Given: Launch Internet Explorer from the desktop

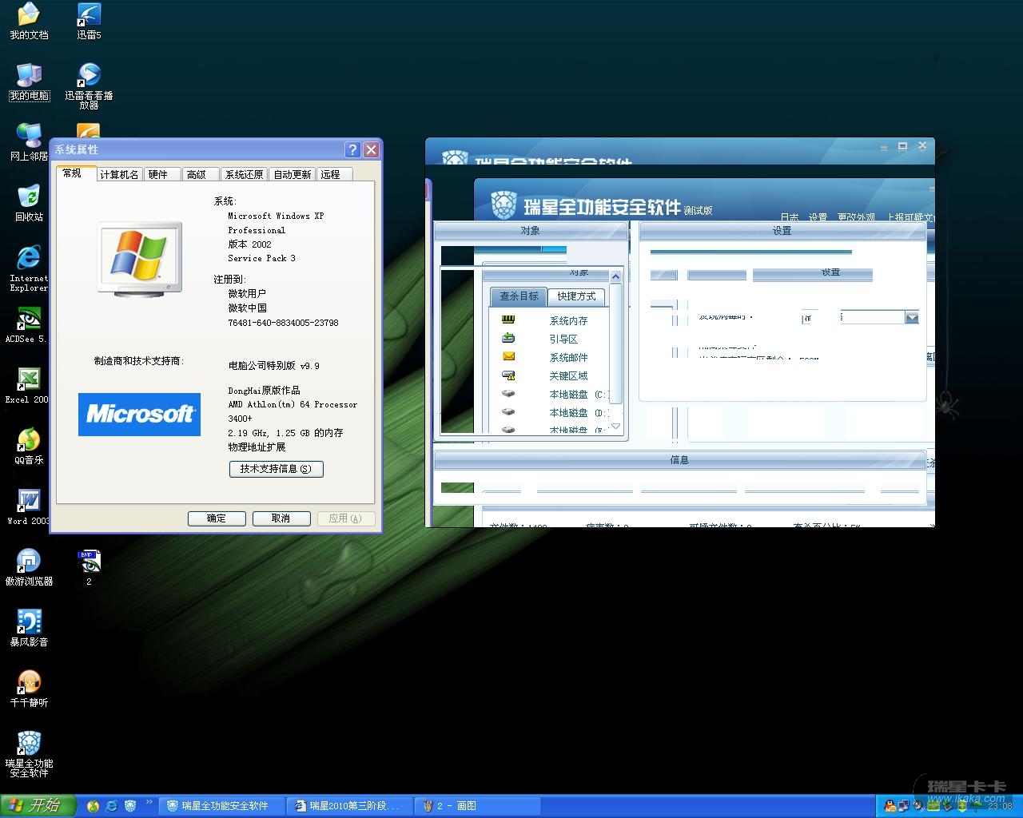Looking at the screenshot, I should [x=29, y=268].
